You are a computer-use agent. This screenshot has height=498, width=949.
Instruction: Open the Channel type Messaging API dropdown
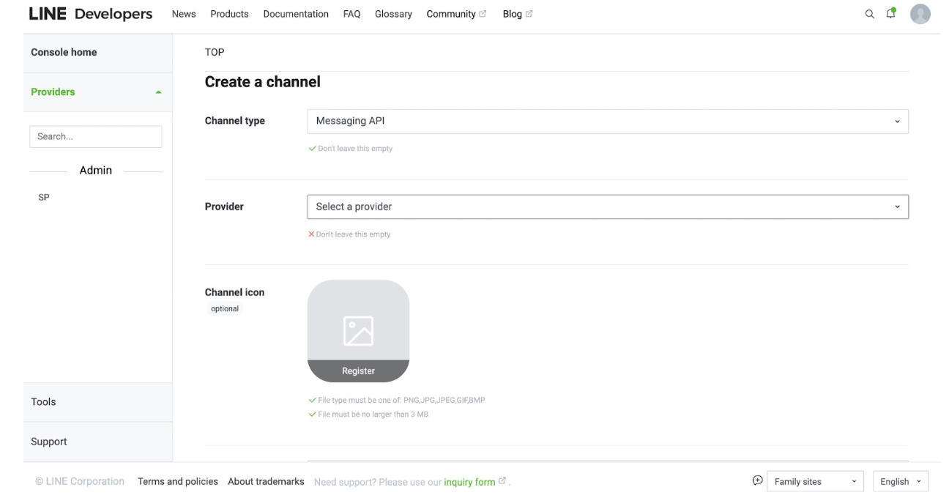point(608,122)
